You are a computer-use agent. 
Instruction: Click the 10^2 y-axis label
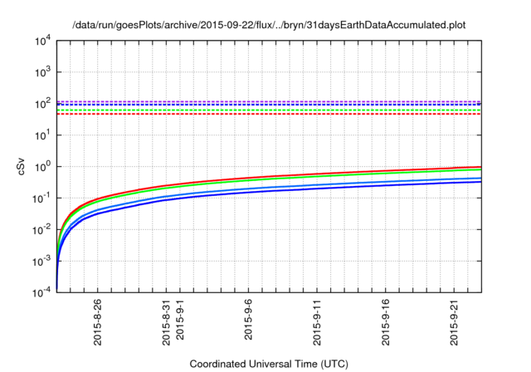click(x=43, y=104)
